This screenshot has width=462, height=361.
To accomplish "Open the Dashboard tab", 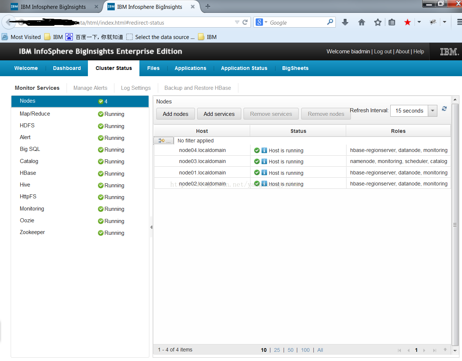I will coord(67,68).
